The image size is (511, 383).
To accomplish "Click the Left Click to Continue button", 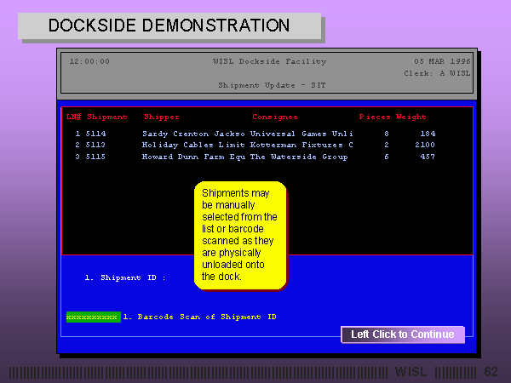I will tap(403, 334).
